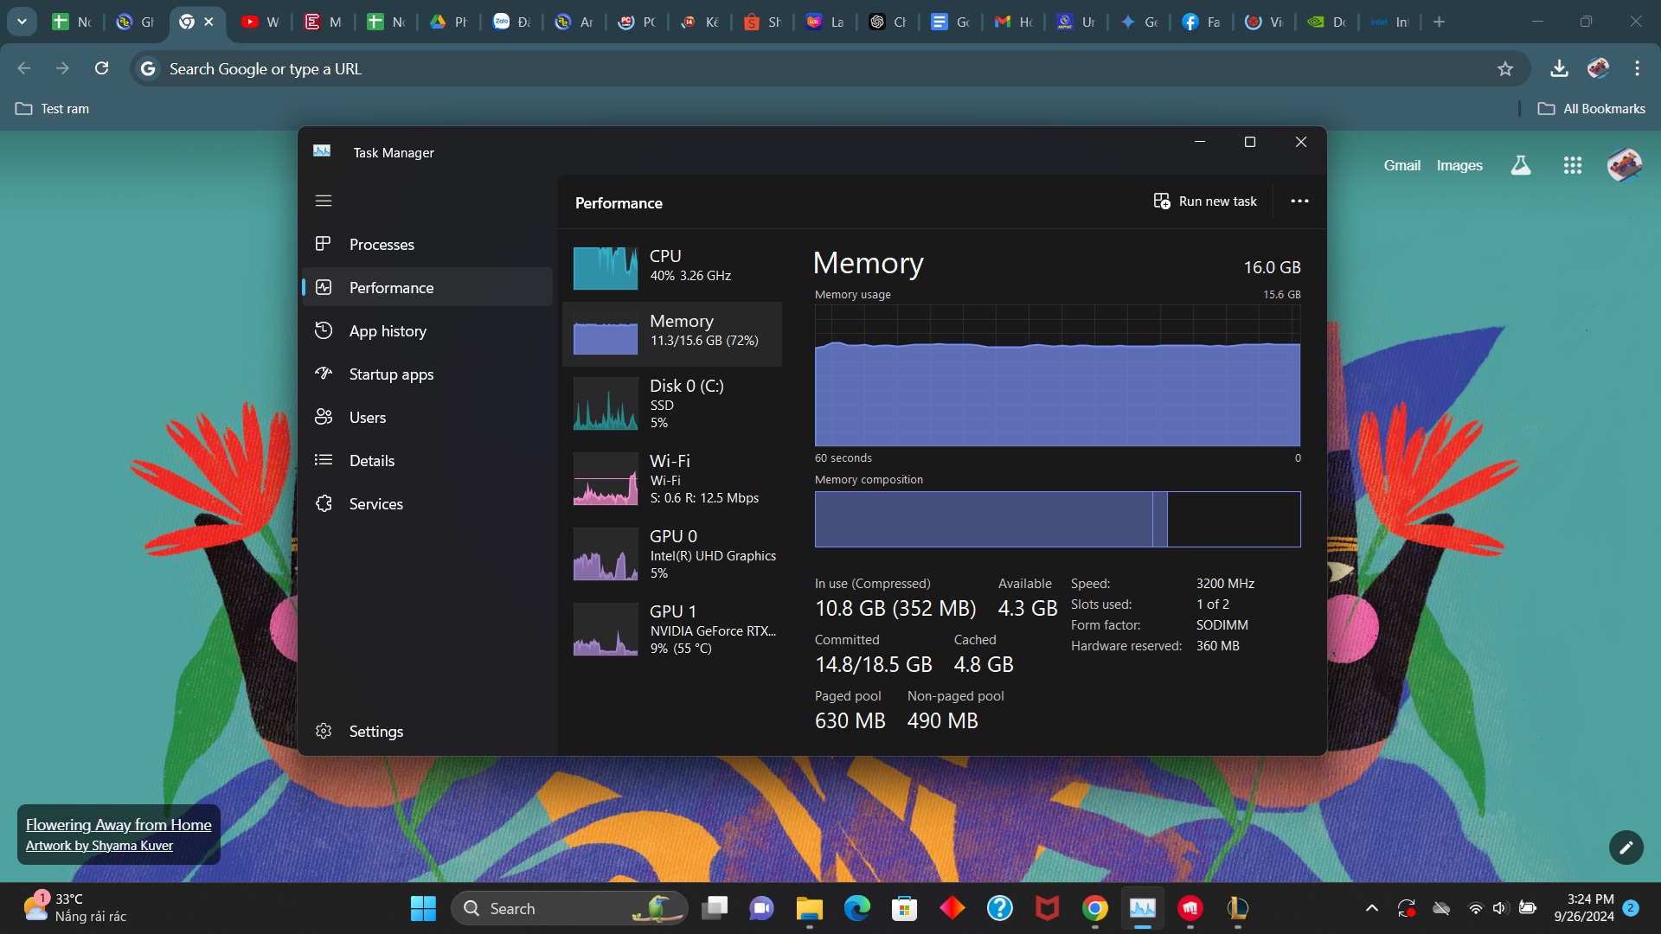
Task: Switch to the Google Docs tab in Chrome
Action: [x=950, y=22]
